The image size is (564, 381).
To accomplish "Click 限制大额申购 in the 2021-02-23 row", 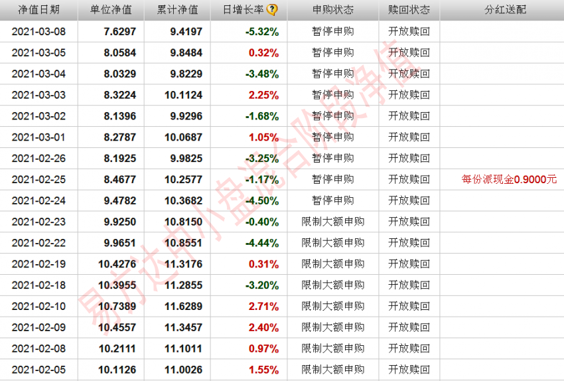I will 333,222.
